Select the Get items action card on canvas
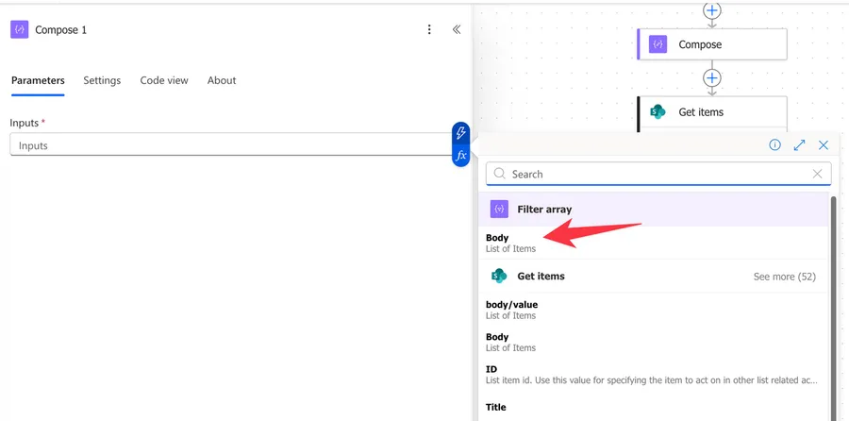The height and width of the screenshot is (421, 849). pos(712,112)
